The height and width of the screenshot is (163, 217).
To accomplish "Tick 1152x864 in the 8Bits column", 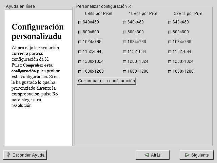I will (x=80, y=52).
